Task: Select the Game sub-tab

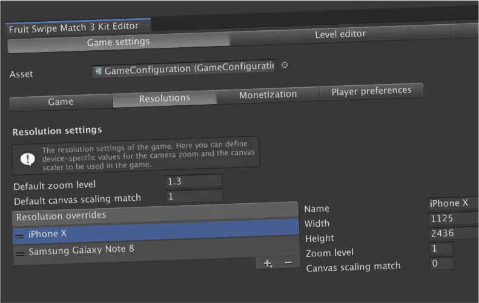Action: pyautogui.click(x=61, y=102)
